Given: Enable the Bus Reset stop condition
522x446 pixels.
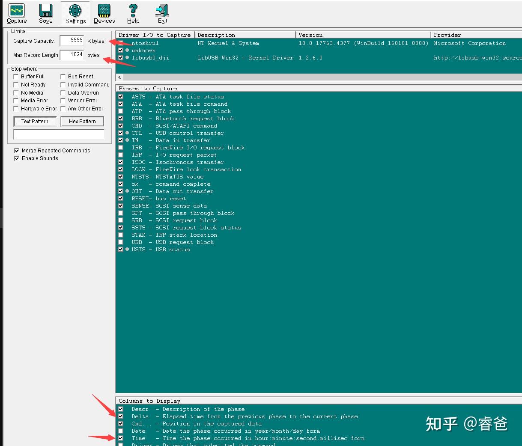Looking at the screenshot, I should pos(63,77).
